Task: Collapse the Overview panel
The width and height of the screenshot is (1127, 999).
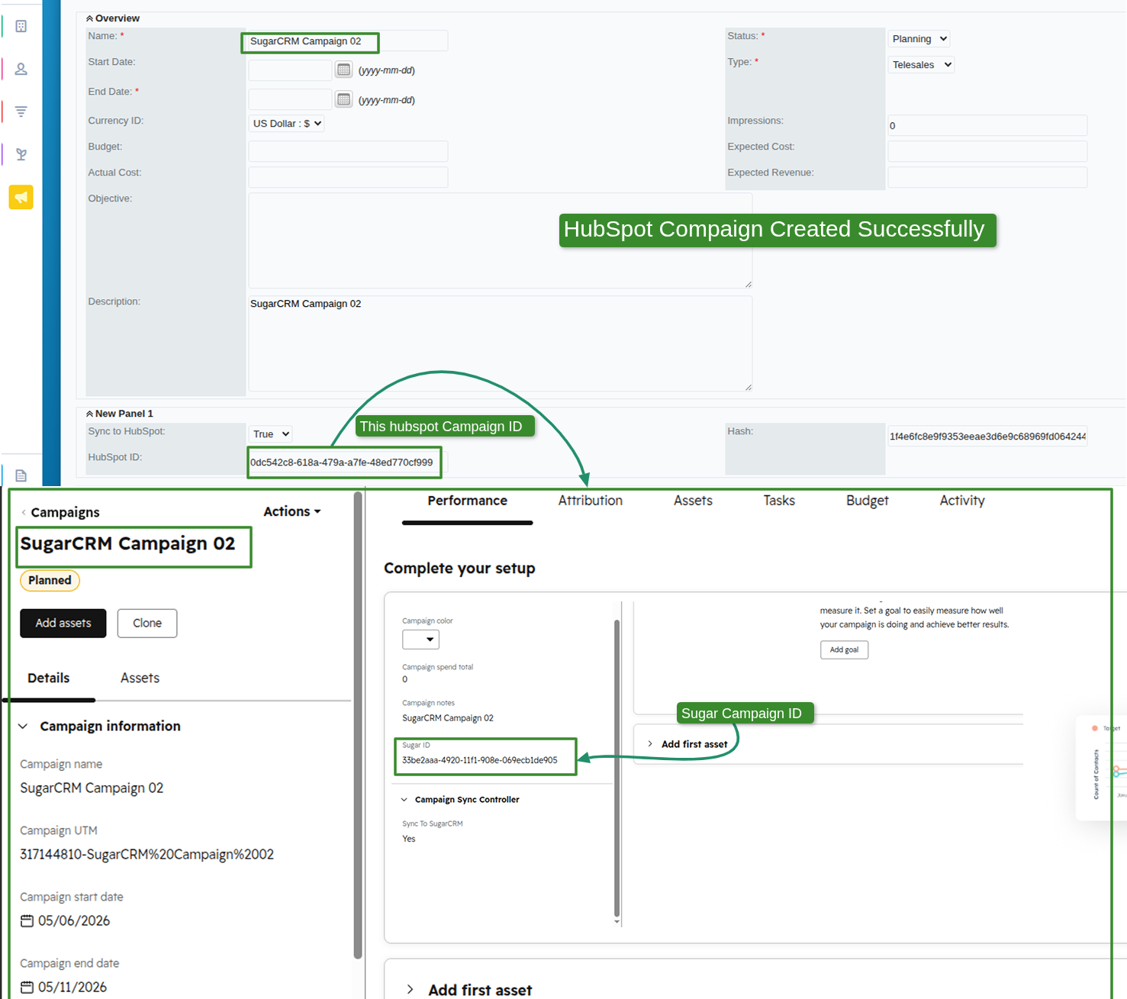Action: (89, 18)
